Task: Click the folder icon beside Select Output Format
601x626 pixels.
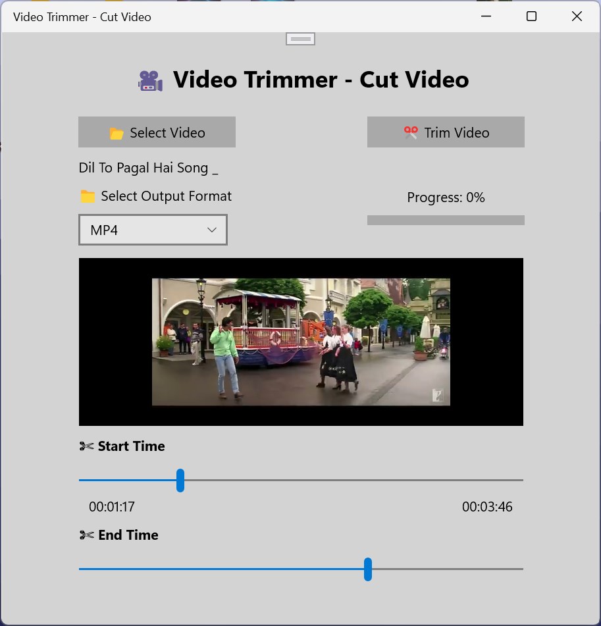Action: coord(88,196)
